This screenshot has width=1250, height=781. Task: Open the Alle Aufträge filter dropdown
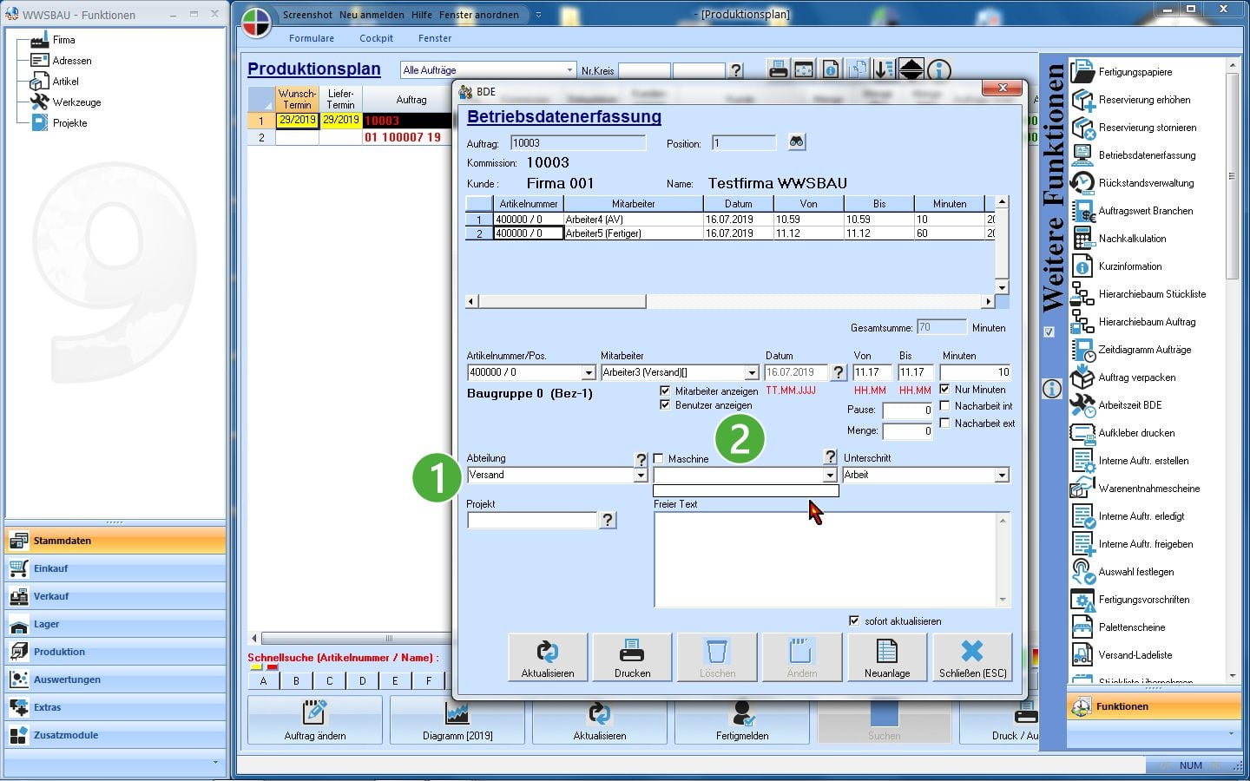point(569,70)
